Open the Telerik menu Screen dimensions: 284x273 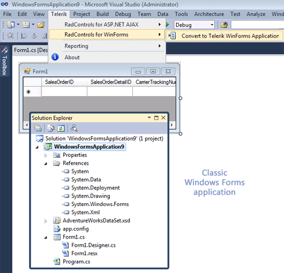point(59,14)
